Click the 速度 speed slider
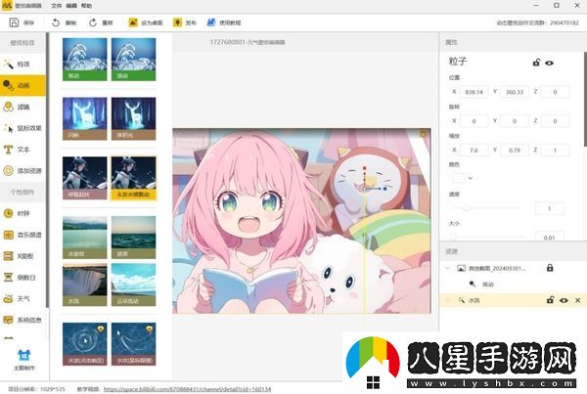The image size is (587, 394). click(465, 208)
